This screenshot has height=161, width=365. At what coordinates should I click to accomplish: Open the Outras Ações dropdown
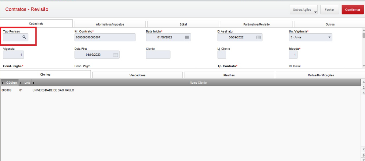click(x=304, y=10)
